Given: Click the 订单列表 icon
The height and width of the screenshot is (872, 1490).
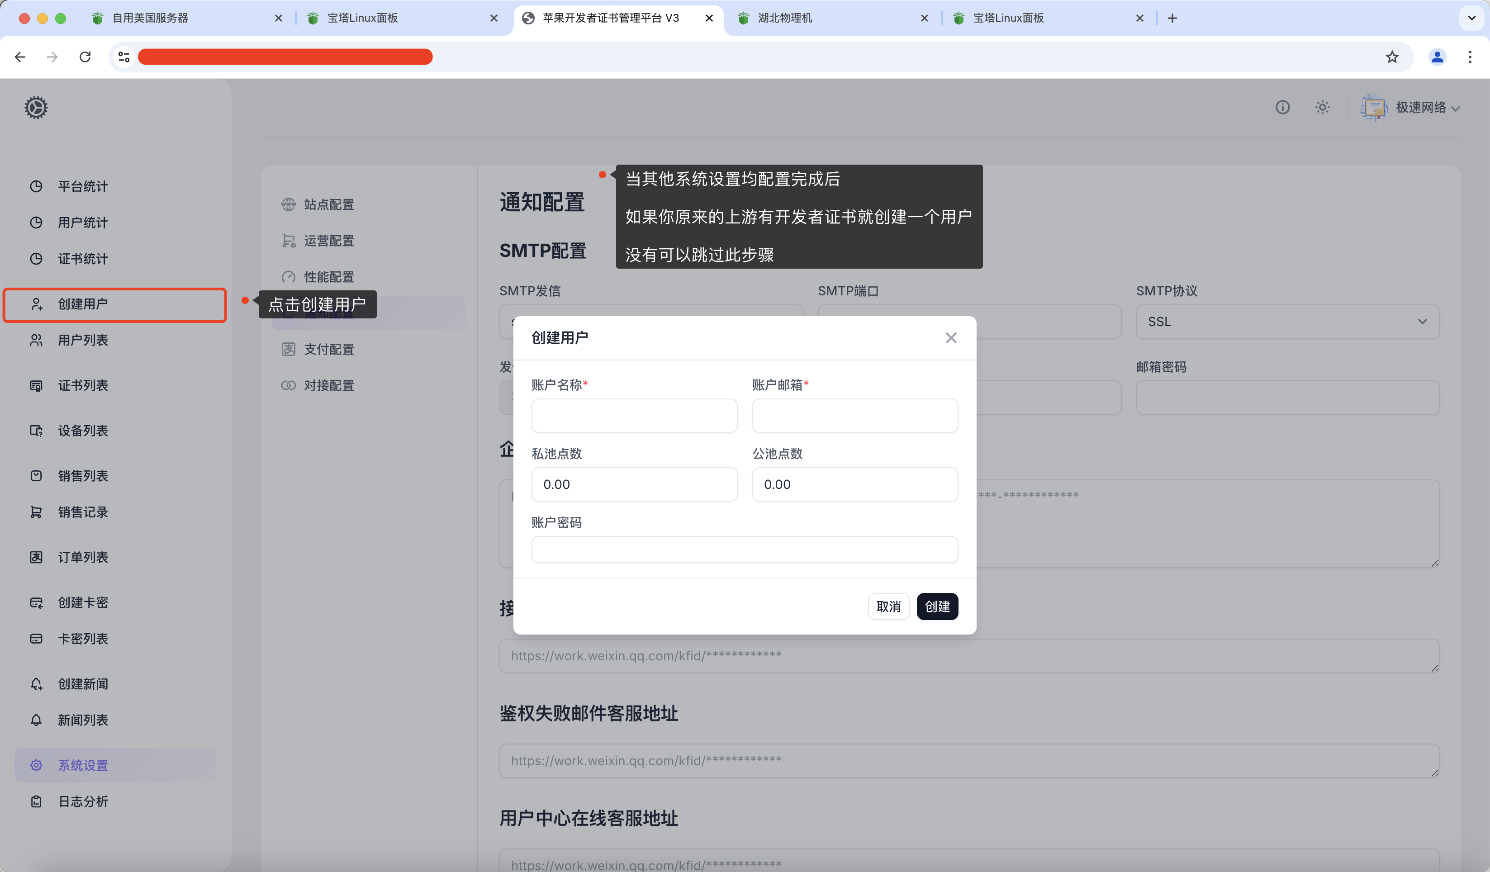Looking at the screenshot, I should (36, 557).
